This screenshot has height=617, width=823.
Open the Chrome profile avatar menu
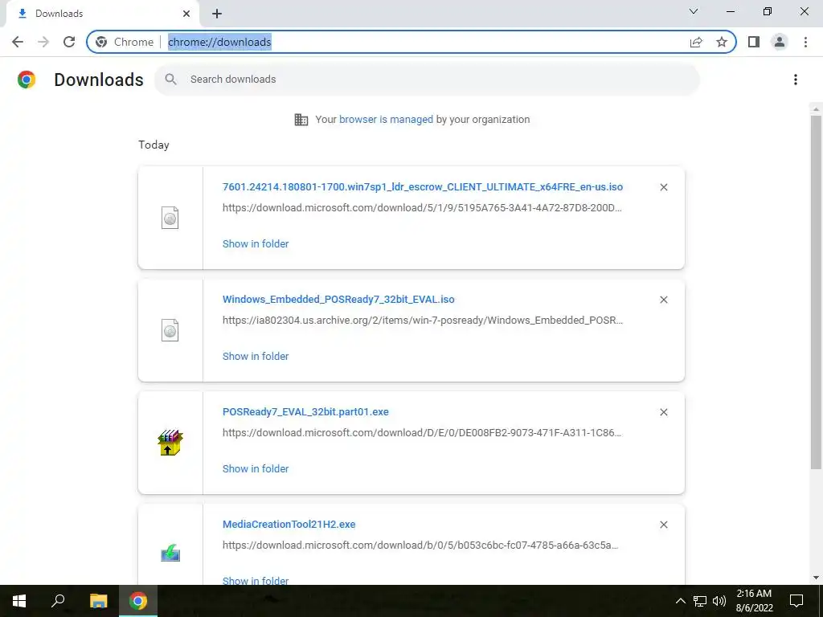click(x=780, y=42)
